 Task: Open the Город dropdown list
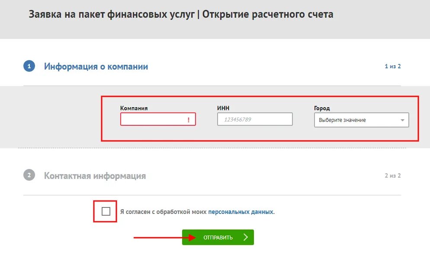[362, 120]
